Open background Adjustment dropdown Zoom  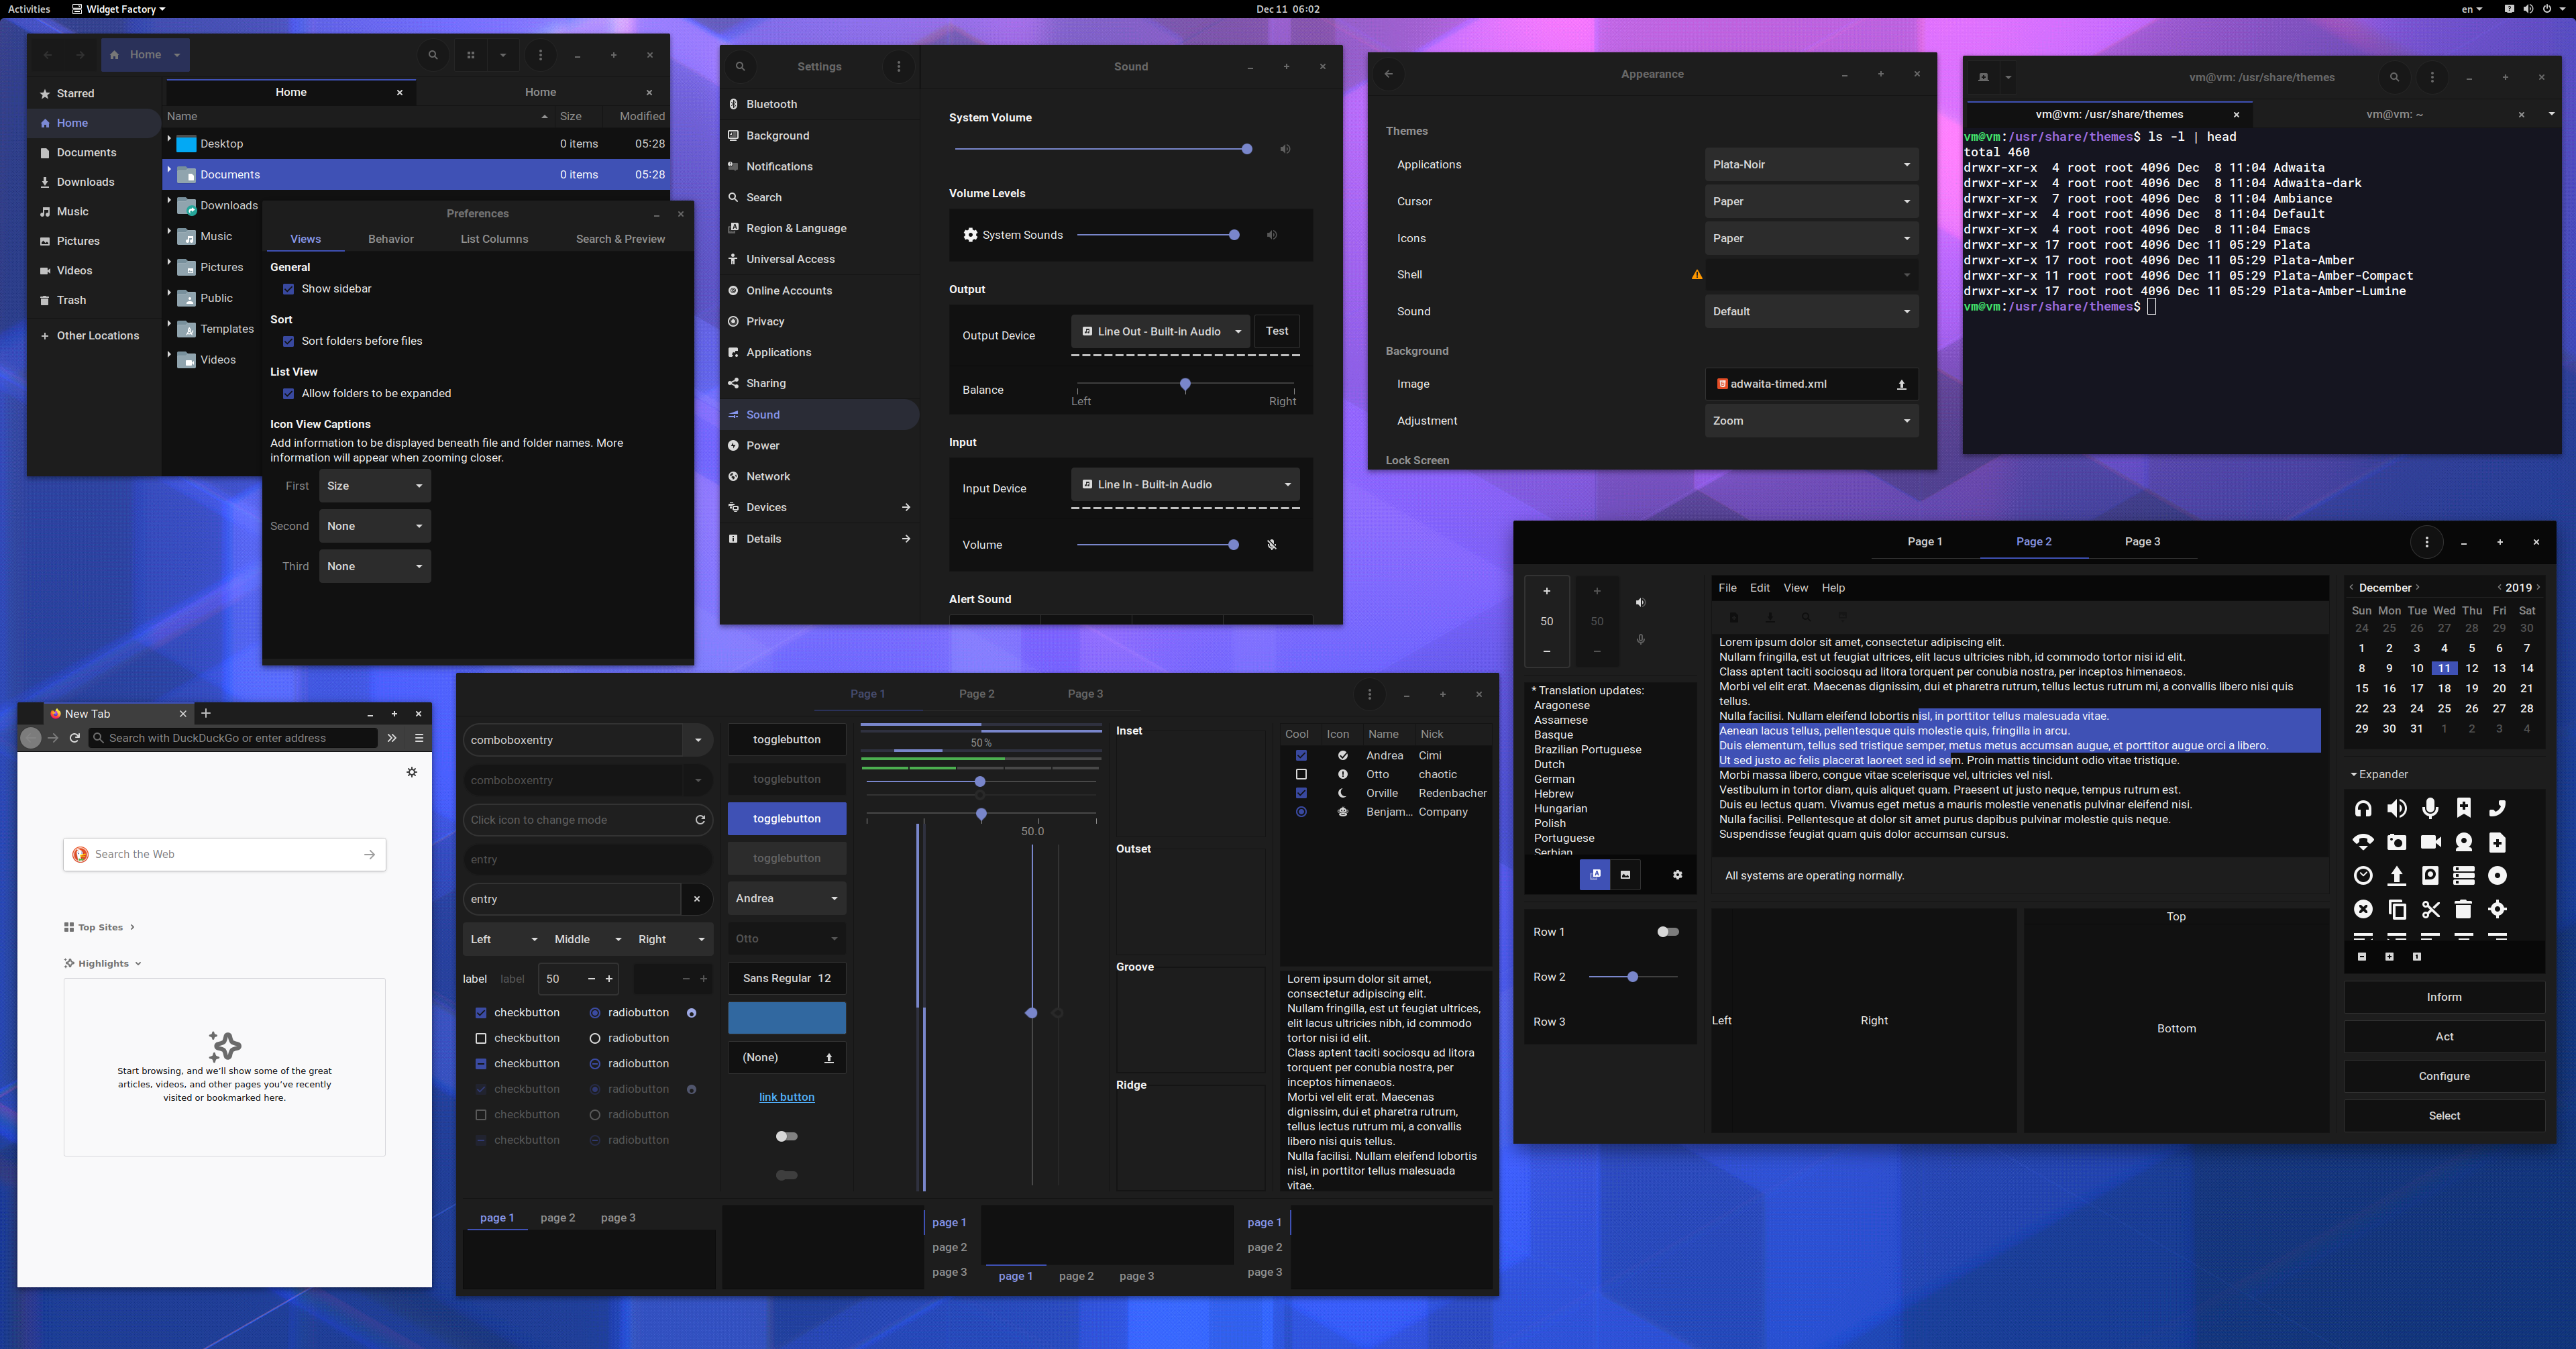pyautogui.click(x=1811, y=421)
